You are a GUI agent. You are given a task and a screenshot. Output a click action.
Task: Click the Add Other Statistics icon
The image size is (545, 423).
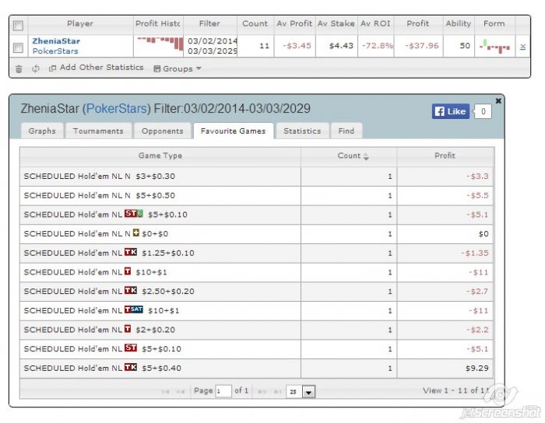tap(52, 68)
